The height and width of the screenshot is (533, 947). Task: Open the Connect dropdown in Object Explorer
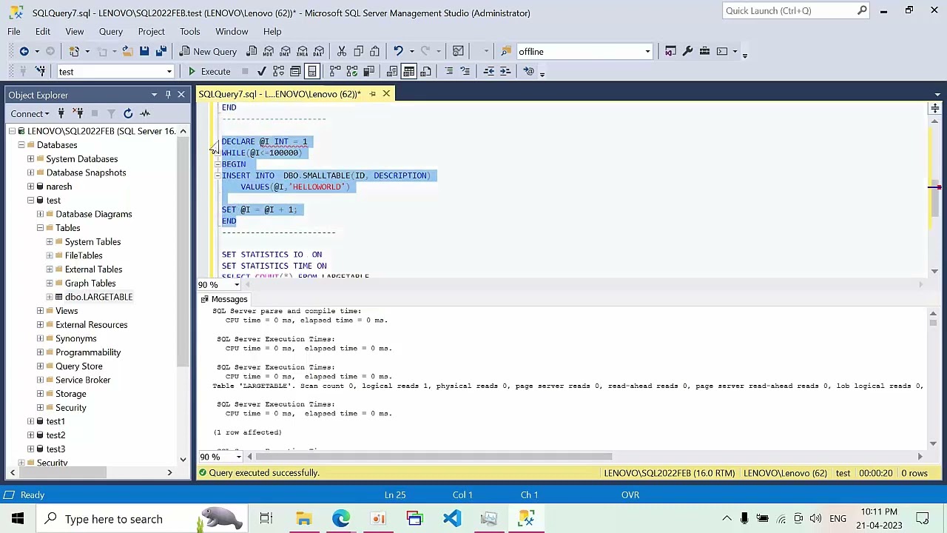[x=30, y=113]
